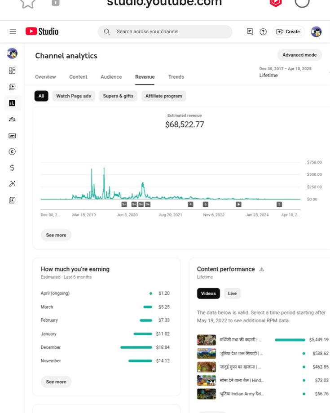Click the chart timeline marker labeled 4
Screen dimensions: 330x413
[x=190, y=204]
